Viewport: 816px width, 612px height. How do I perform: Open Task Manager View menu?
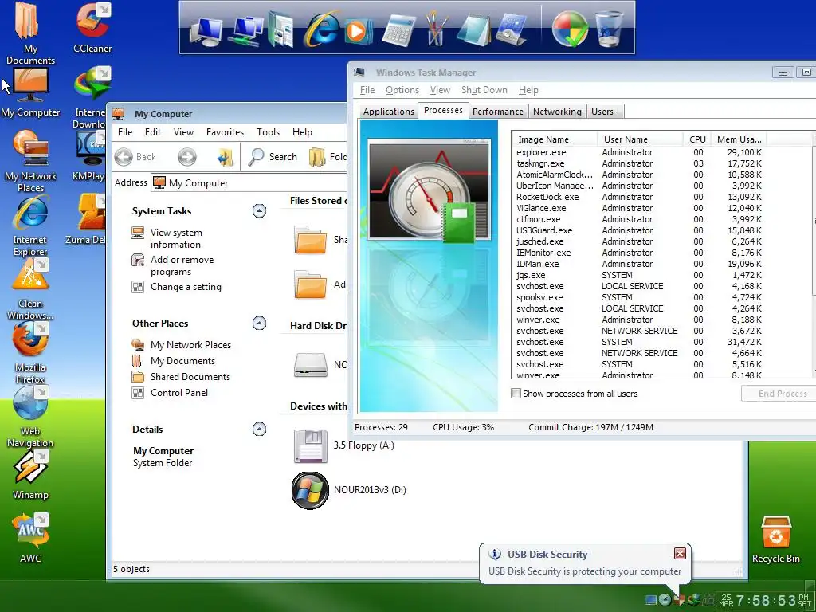[440, 90]
